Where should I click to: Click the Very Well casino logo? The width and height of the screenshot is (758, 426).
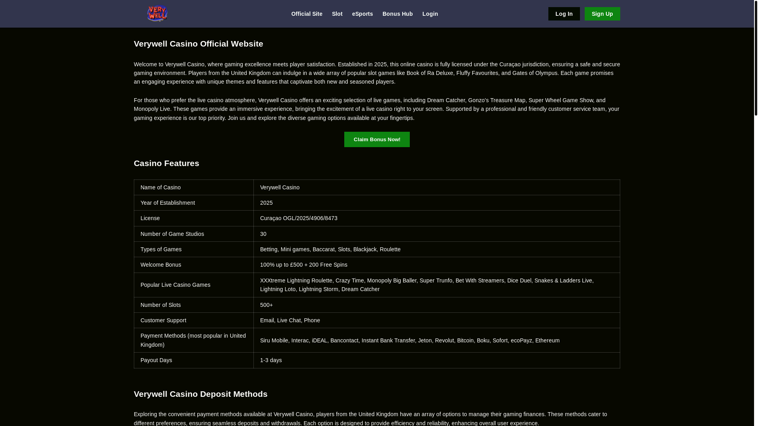pos(157,13)
